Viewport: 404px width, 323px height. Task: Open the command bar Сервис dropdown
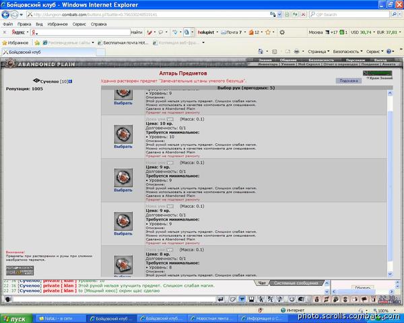374,52
